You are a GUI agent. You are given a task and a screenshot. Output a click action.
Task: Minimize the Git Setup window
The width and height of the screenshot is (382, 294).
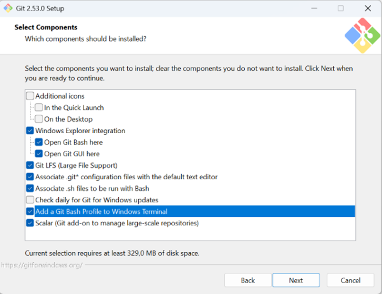point(314,8)
